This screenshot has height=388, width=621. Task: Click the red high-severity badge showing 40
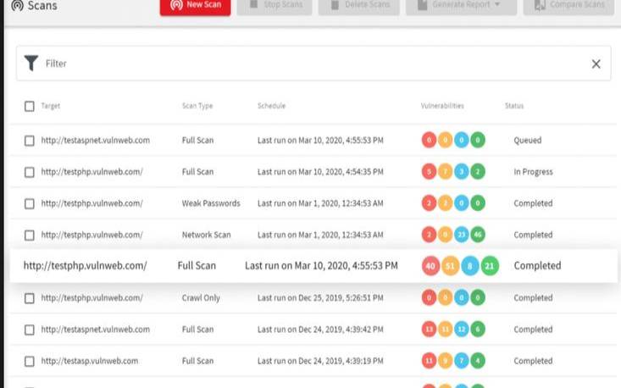[x=431, y=266]
